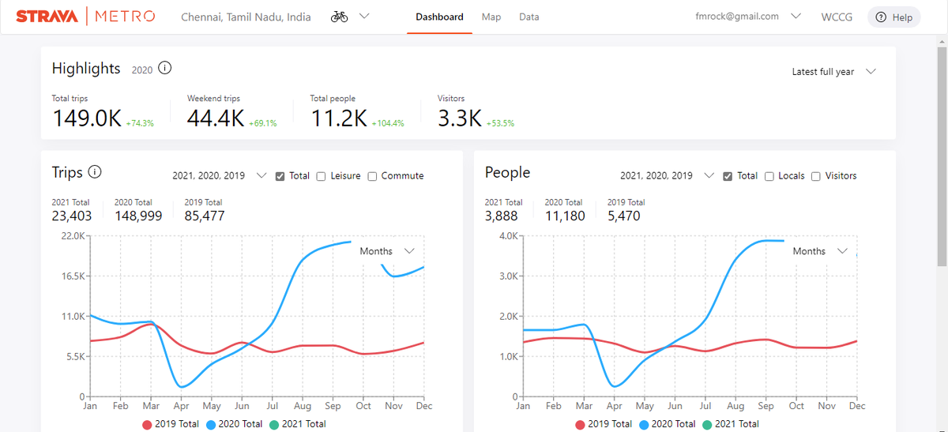Switch to the Data tab
Image resolution: width=948 pixels, height=432 pixels.
click(x=529, y=17)
